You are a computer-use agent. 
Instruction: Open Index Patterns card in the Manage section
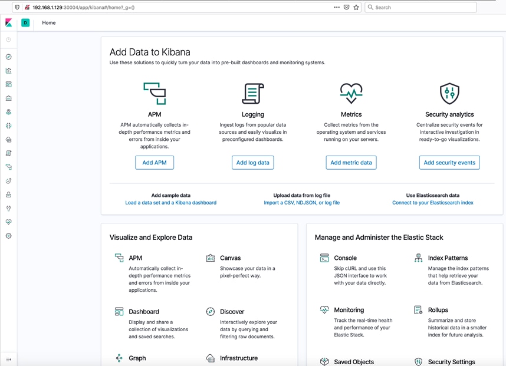coord(453,270)
